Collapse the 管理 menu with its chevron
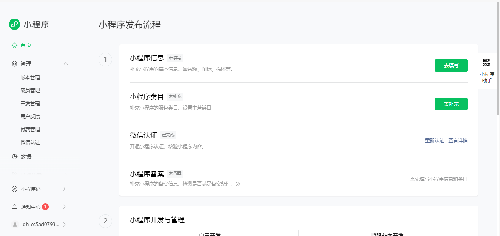Viewport: 500px width, 236px height. (66, 64)
